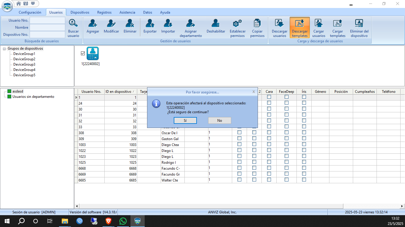405x227 pixels.
Task: Click horizontal scrollbar left arrow
Action: point(77,206)
